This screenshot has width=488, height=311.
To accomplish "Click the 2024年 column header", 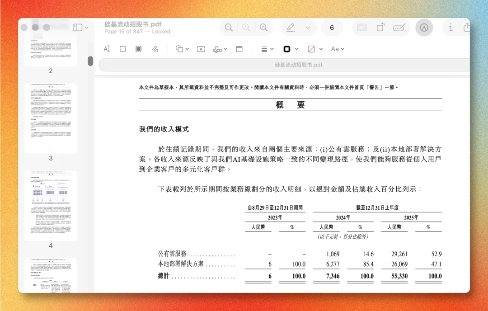I will (x=343, y=217).
